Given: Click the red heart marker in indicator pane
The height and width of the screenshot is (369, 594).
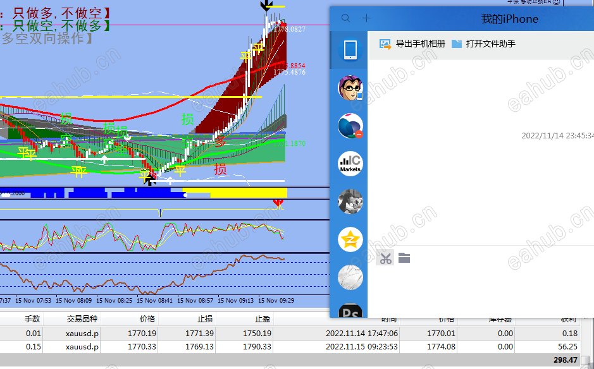Looking at the screenshot, I should [x=278, y=203].
